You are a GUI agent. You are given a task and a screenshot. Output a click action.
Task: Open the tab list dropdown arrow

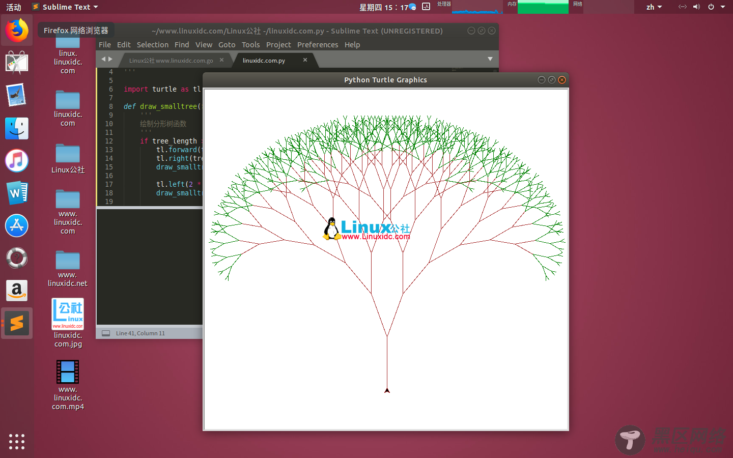490,59
